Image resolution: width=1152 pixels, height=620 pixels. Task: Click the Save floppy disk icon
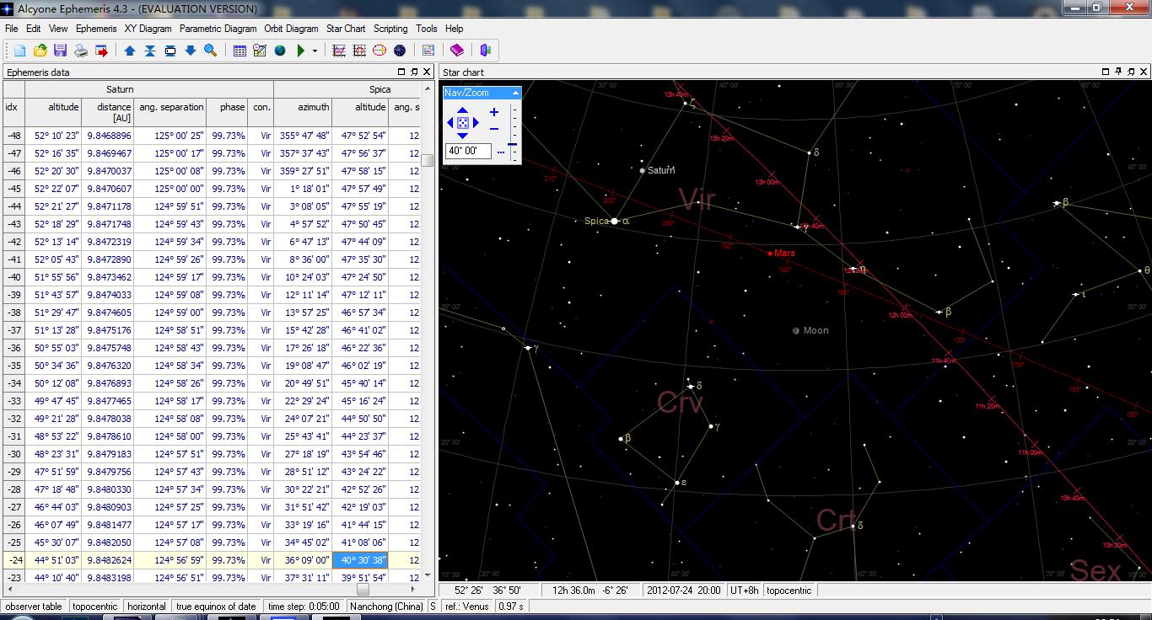pos(60,51)
